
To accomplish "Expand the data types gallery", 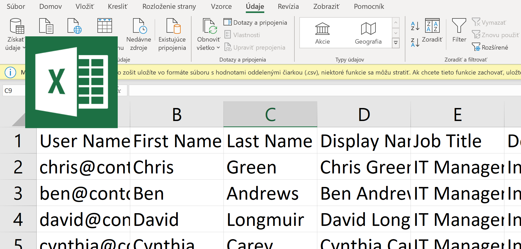I will [395, 43].
